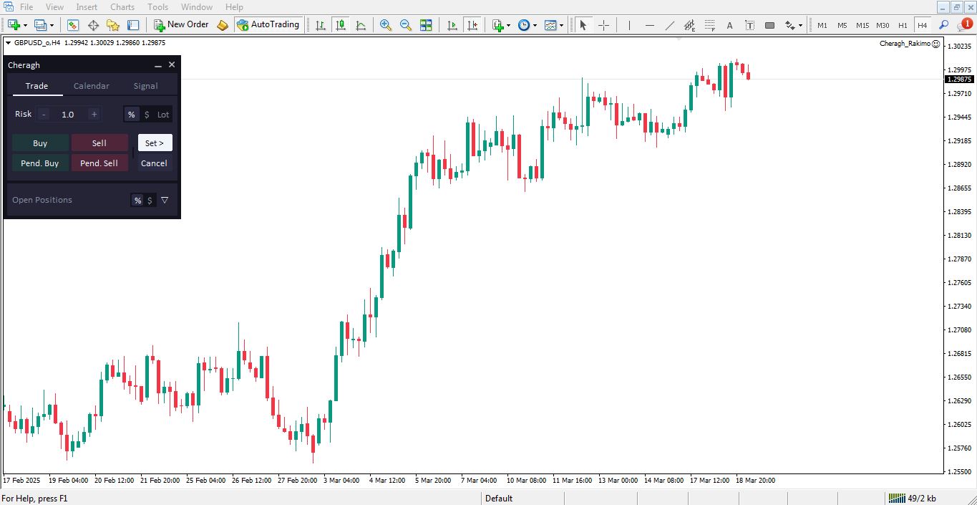
Task: Open the Periodicity clock dropdown
Action: click(x=525, y=25)
